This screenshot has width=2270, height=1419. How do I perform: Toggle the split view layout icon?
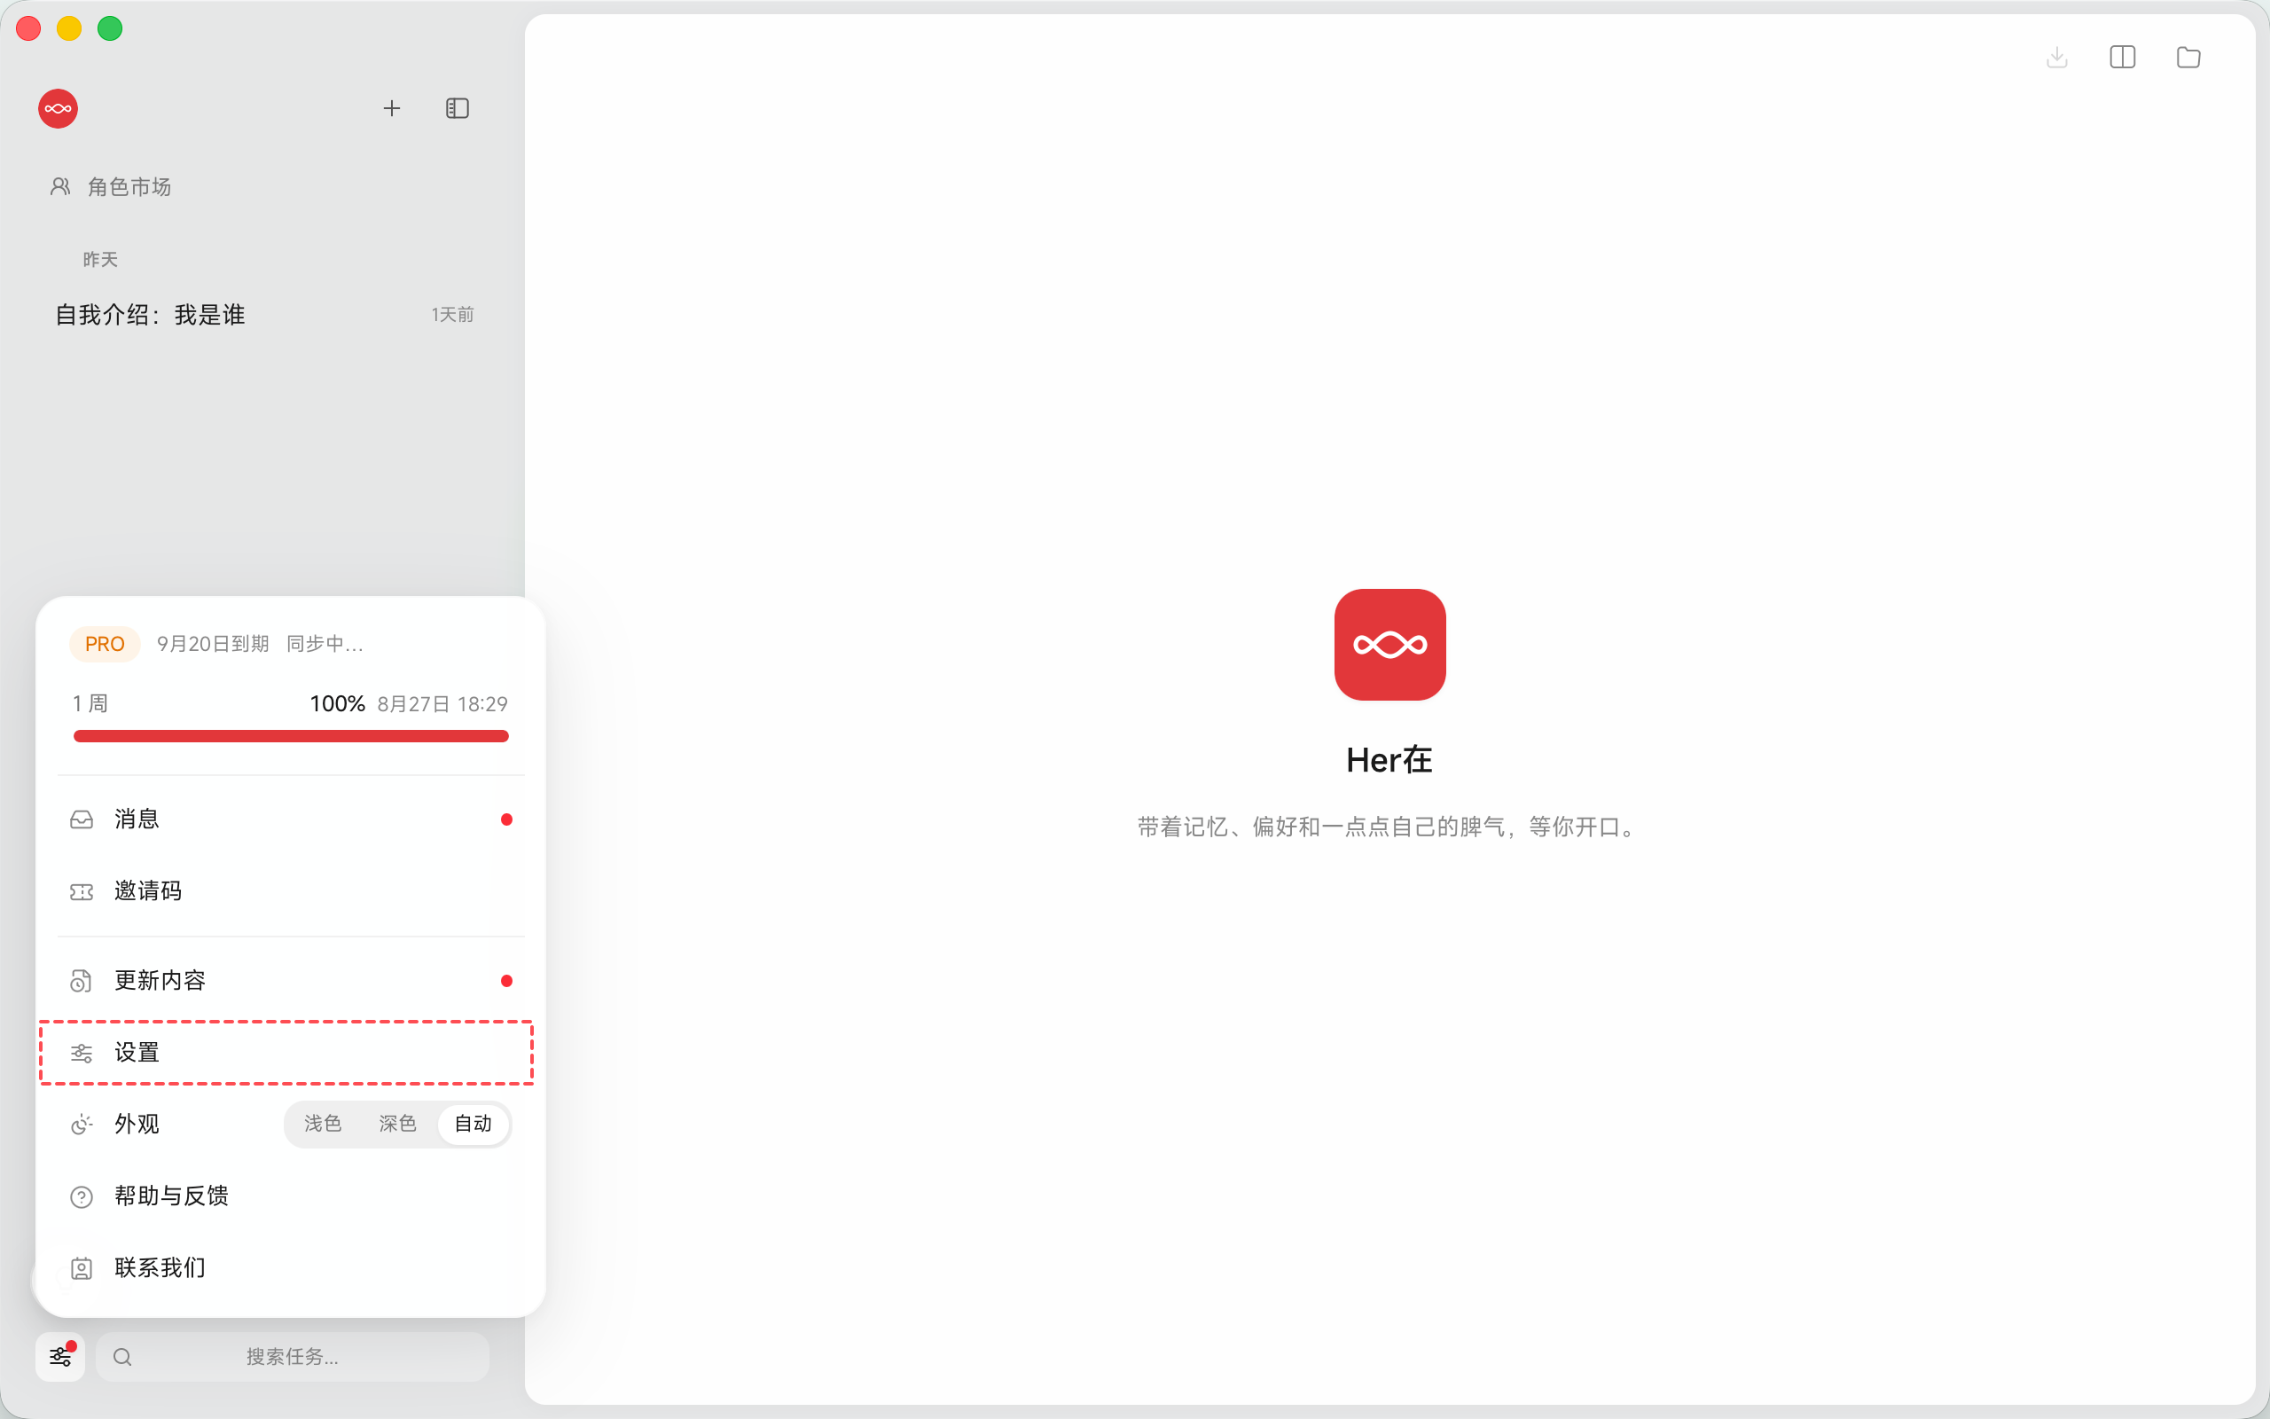pyautogui.click(x=2123, y=58)
